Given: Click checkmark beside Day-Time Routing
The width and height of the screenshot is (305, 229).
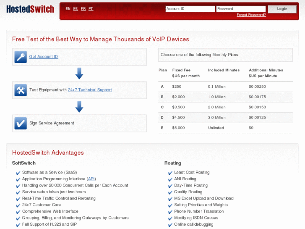Looking at the screenshot, I should coord(170,186).
